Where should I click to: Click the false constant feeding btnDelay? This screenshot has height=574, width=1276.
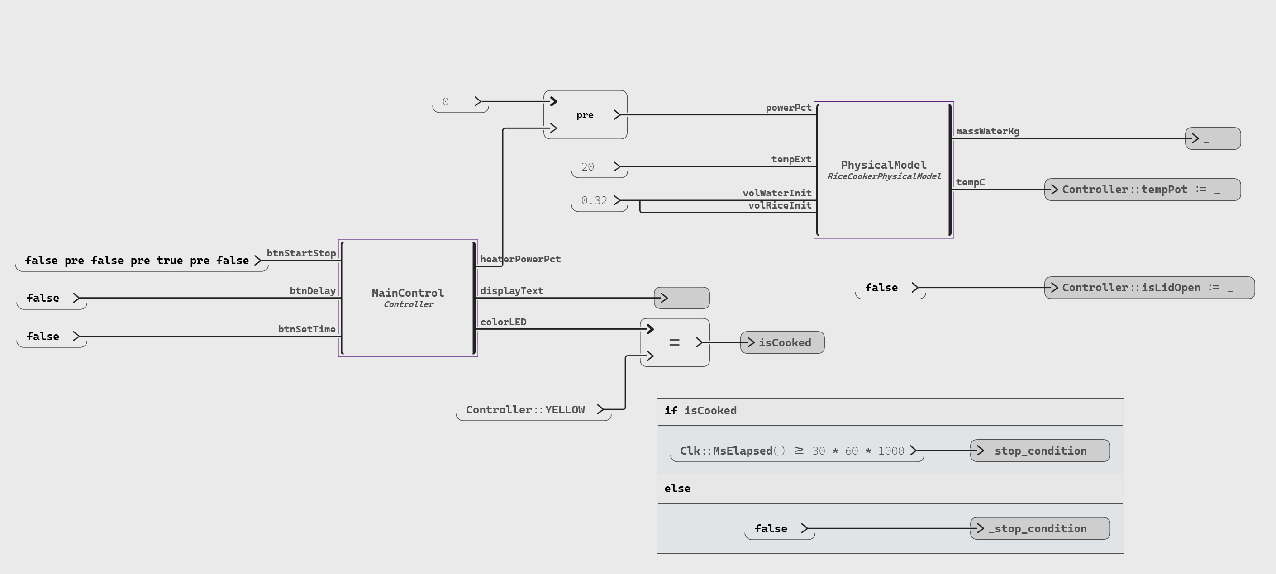[43, 298]
